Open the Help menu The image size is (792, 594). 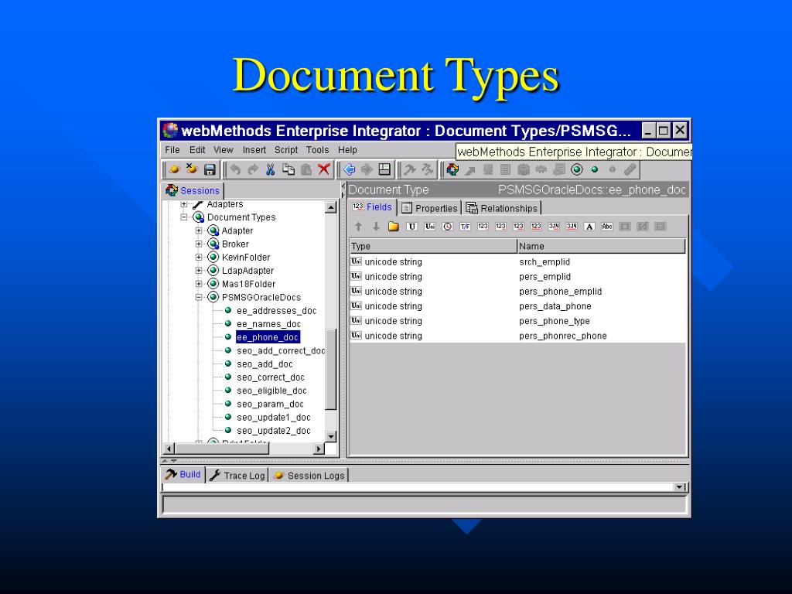pyautogui.click(x=347, y=150)
